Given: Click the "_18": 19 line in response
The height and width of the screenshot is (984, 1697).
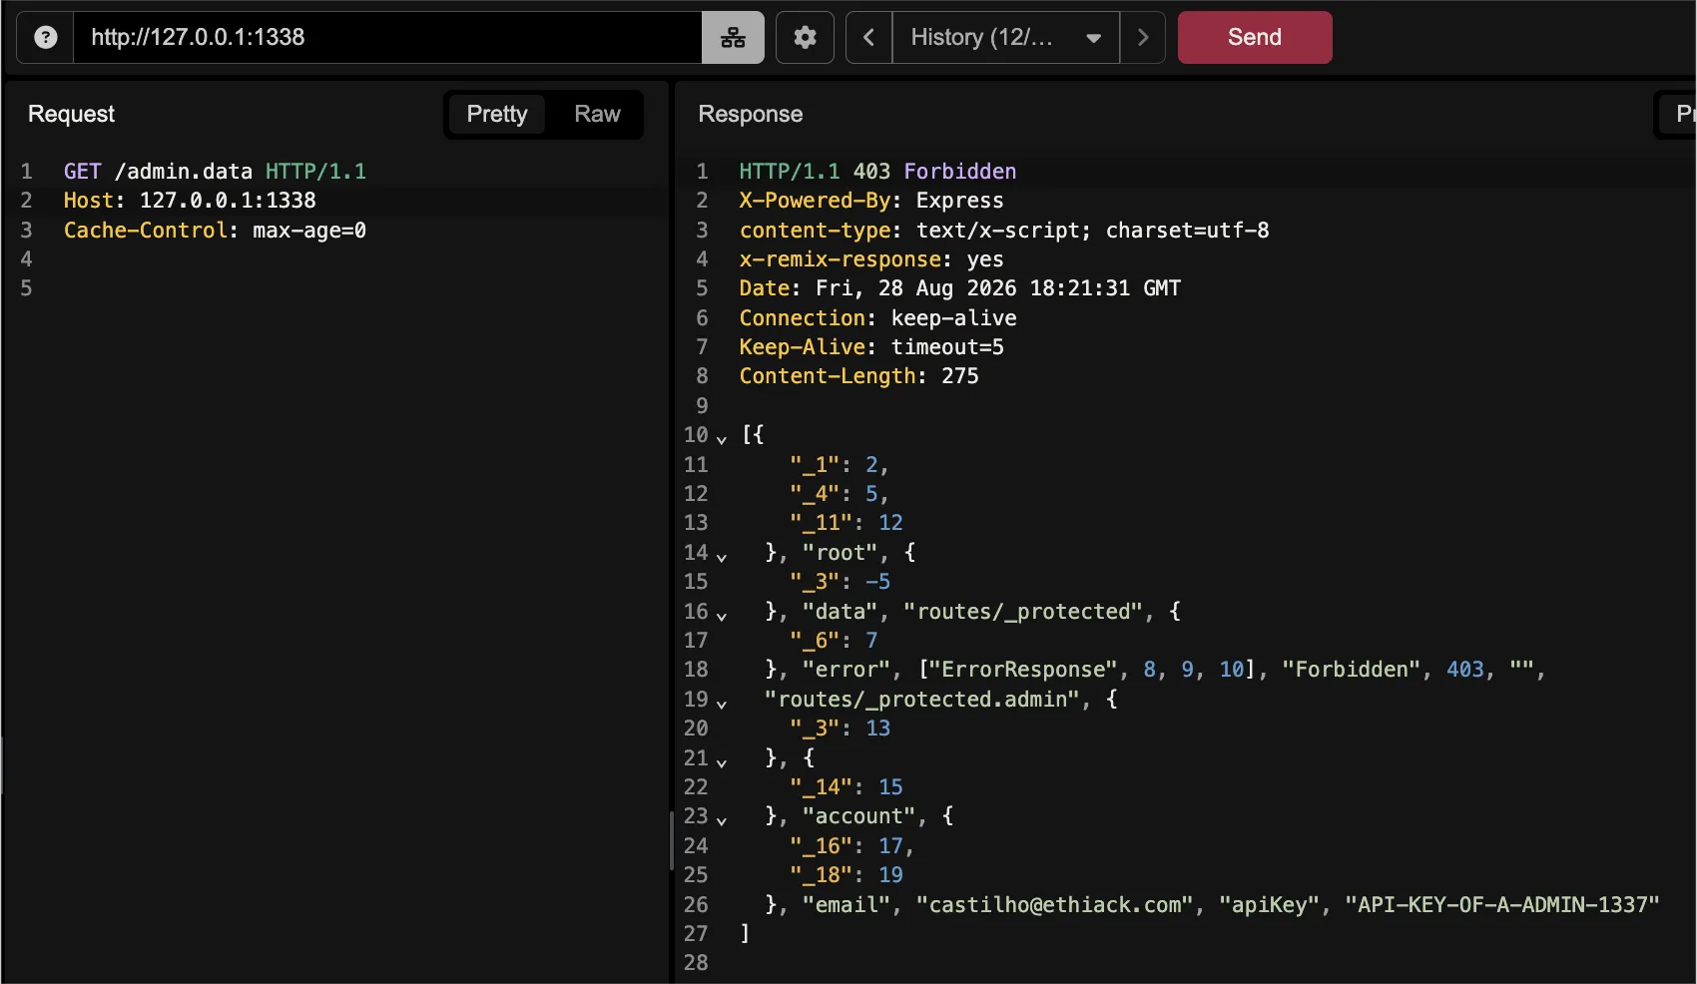Looking at the screenshot, I should click(846, 875).
